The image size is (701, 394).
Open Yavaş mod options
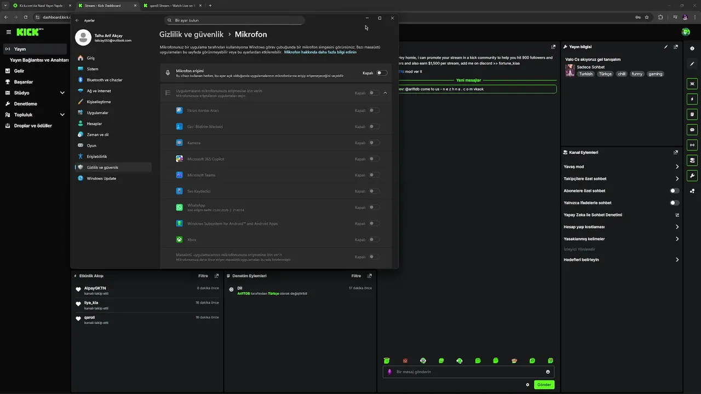621,167
